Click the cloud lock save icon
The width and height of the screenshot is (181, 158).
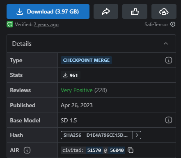[x=164, y=11]
